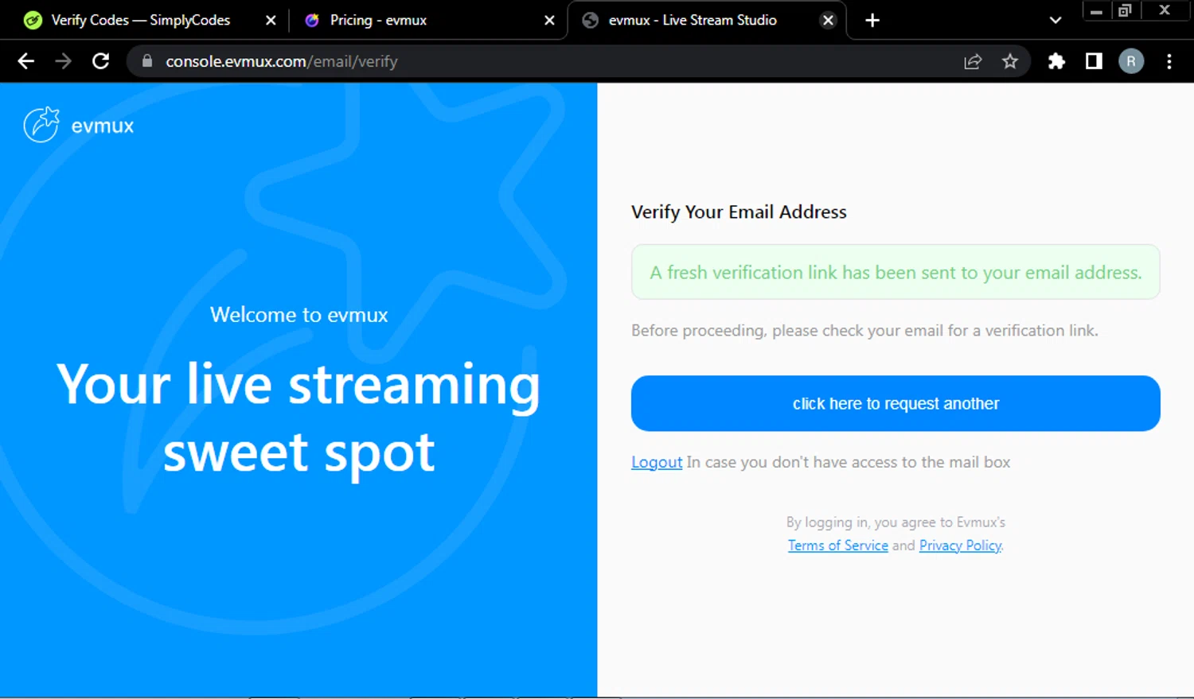Open the Chrome three-dot menu
The height and width of the screenshot is (699, 1194).
1169,61
